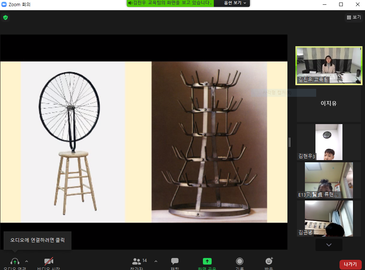Leave the meeting with 나가기 button
This screenshot has width=365, height=270.
(x=350, y=265)
